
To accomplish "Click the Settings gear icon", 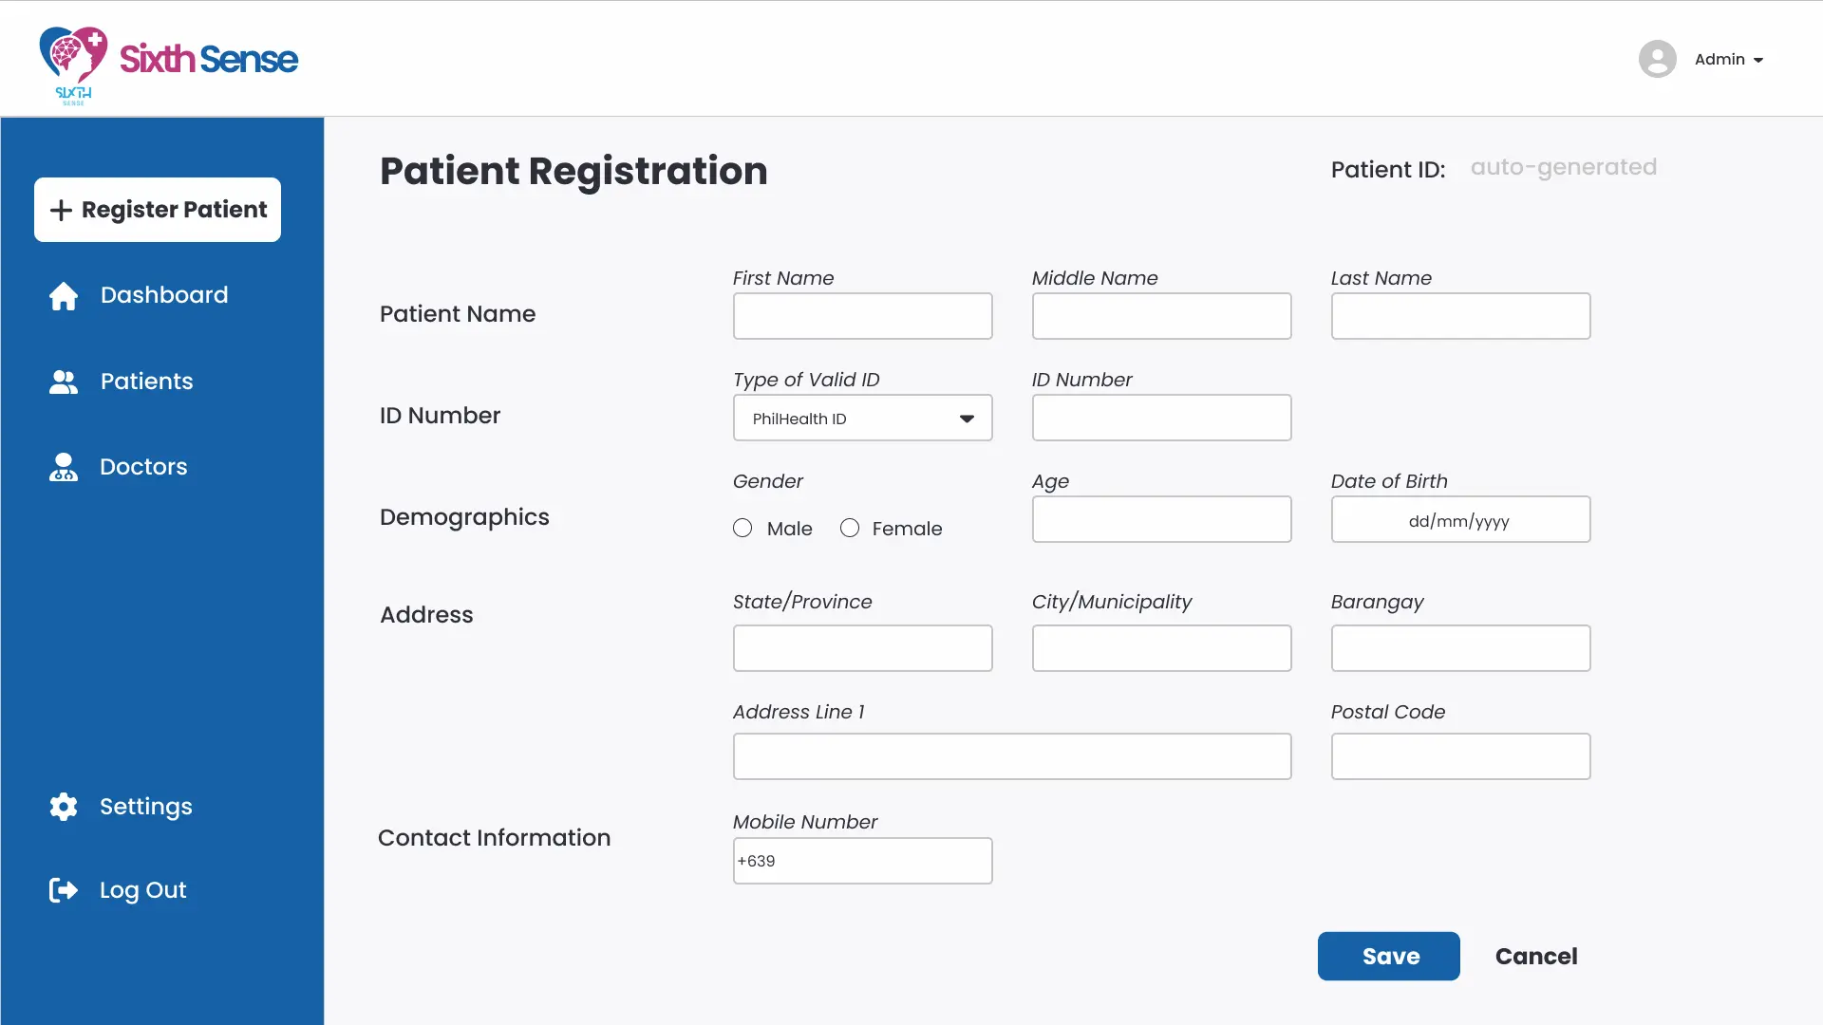I will pyautogui.click(x=64, y=807).
